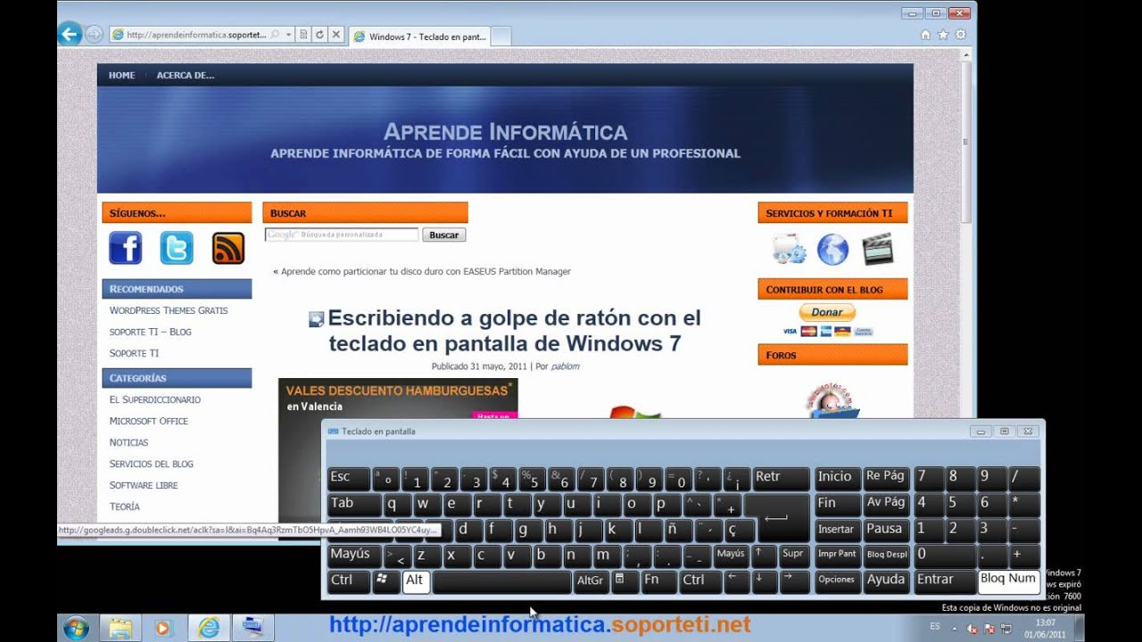Viewport: 1142px width, 642px height.
Task: Click the Retr backspace key
Action: (782, 478)
